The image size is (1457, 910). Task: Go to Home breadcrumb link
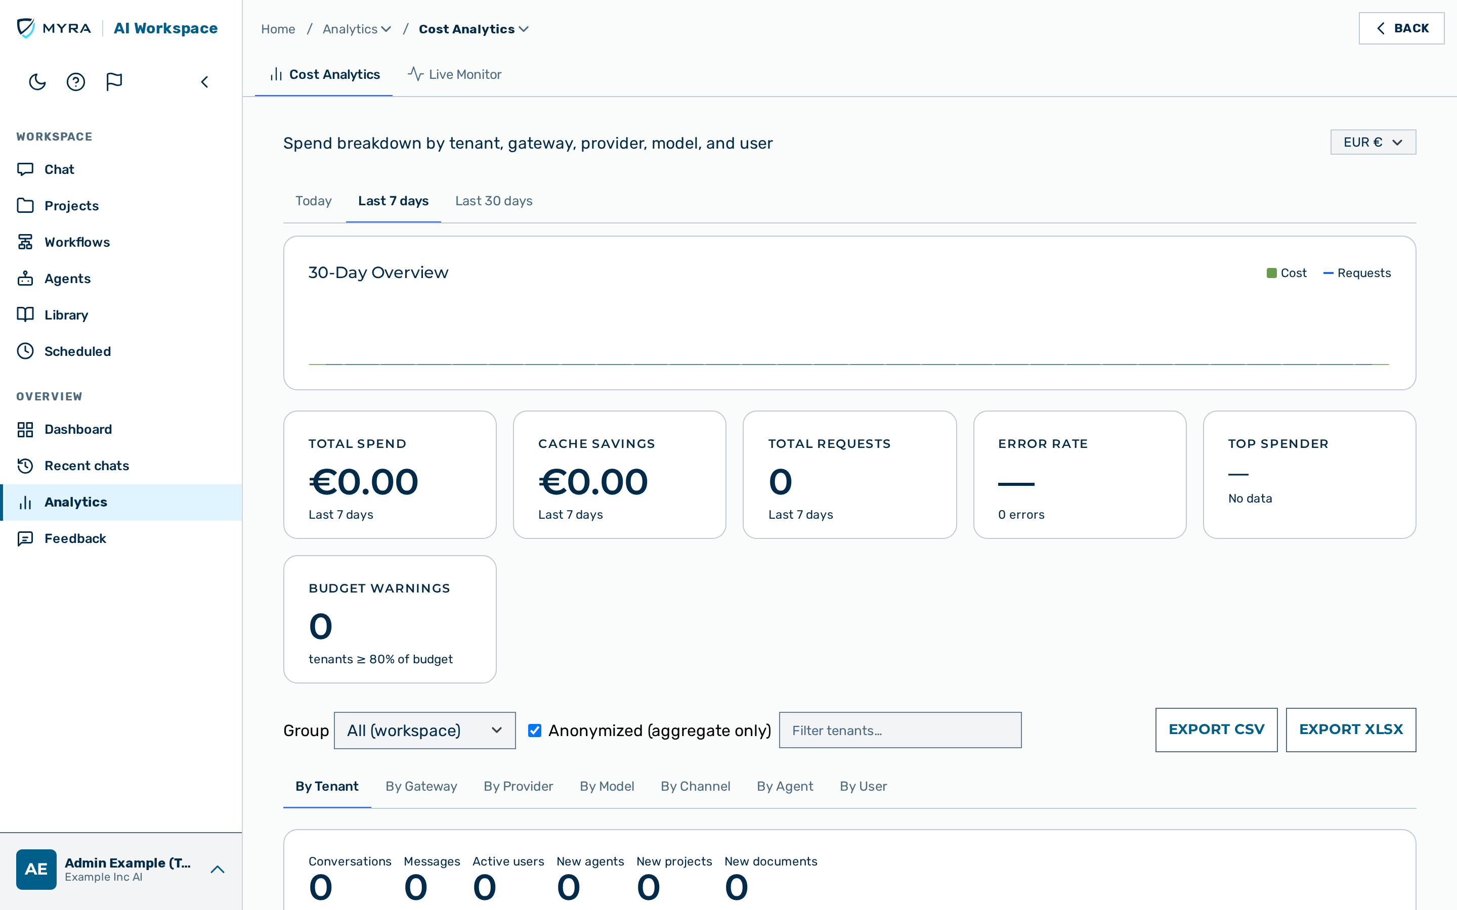point(278,29)
